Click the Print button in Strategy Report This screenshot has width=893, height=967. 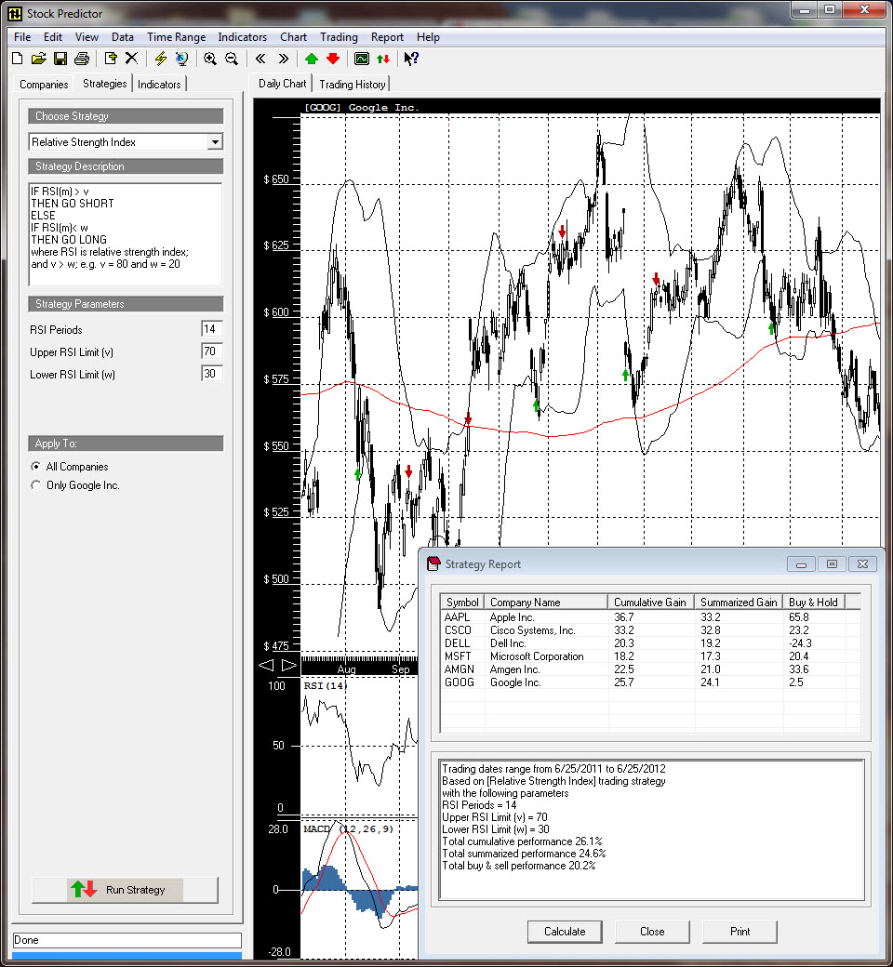tap(740, 932)
